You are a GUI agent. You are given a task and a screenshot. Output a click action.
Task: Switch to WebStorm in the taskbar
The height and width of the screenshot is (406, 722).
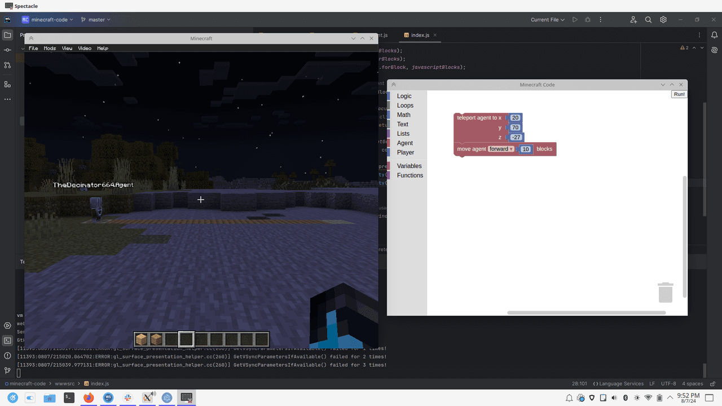click(x=108, y=398)
